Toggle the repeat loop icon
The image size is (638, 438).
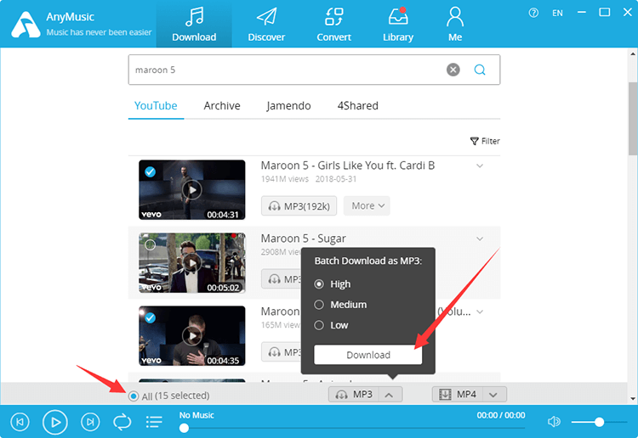[x=122, y=422]
